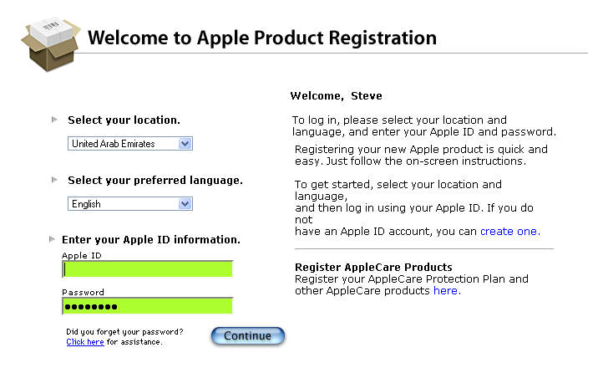Image resolution: width=603 pixels, height=373 pixels.
Task: Click the 'Enter your Apple ID information.' label
Action: click(x=151, y=240)
